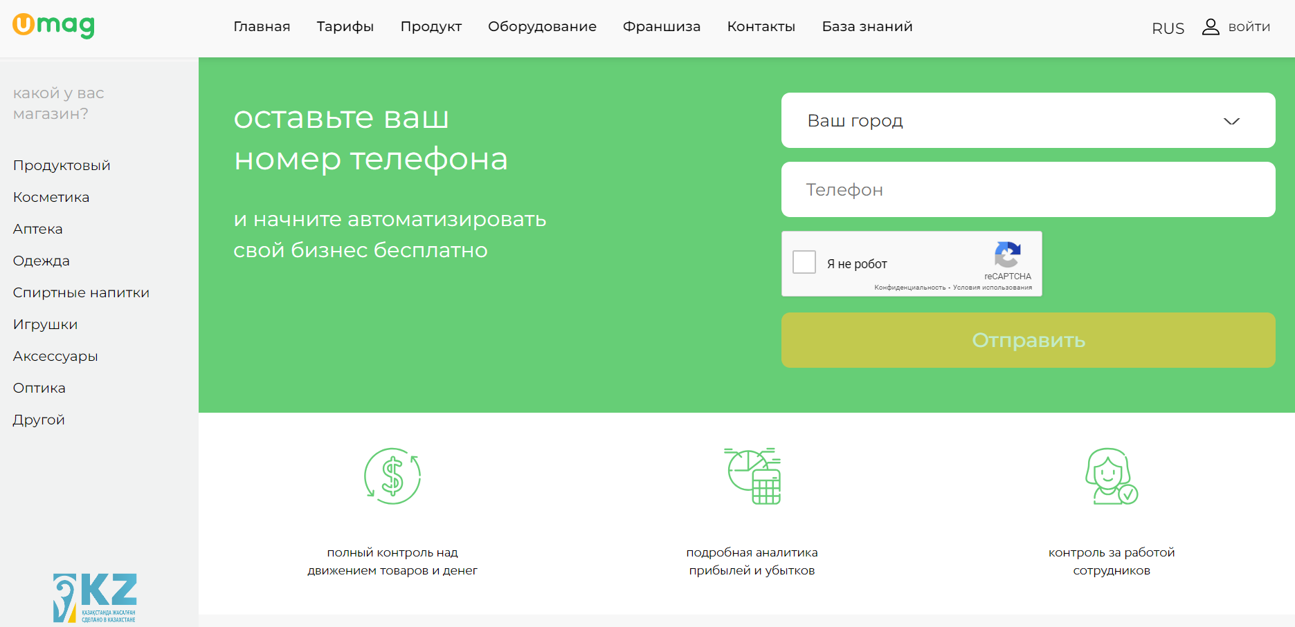Click the analytics chart calculator icon
The image size is (1295, 627).
pyautogui.click(x=752, y=476)
